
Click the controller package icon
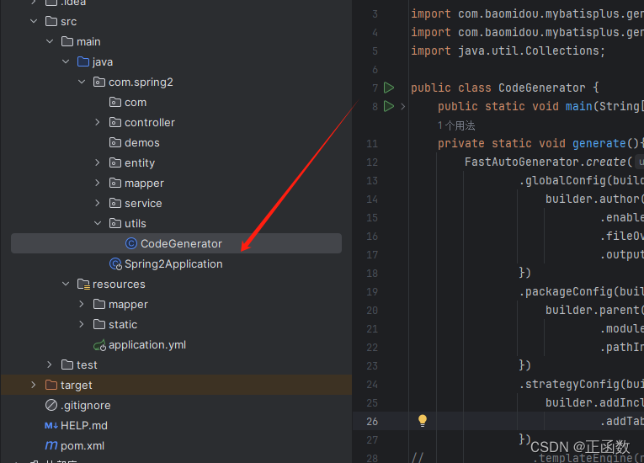pyautogui.click(x=115, y=122)
